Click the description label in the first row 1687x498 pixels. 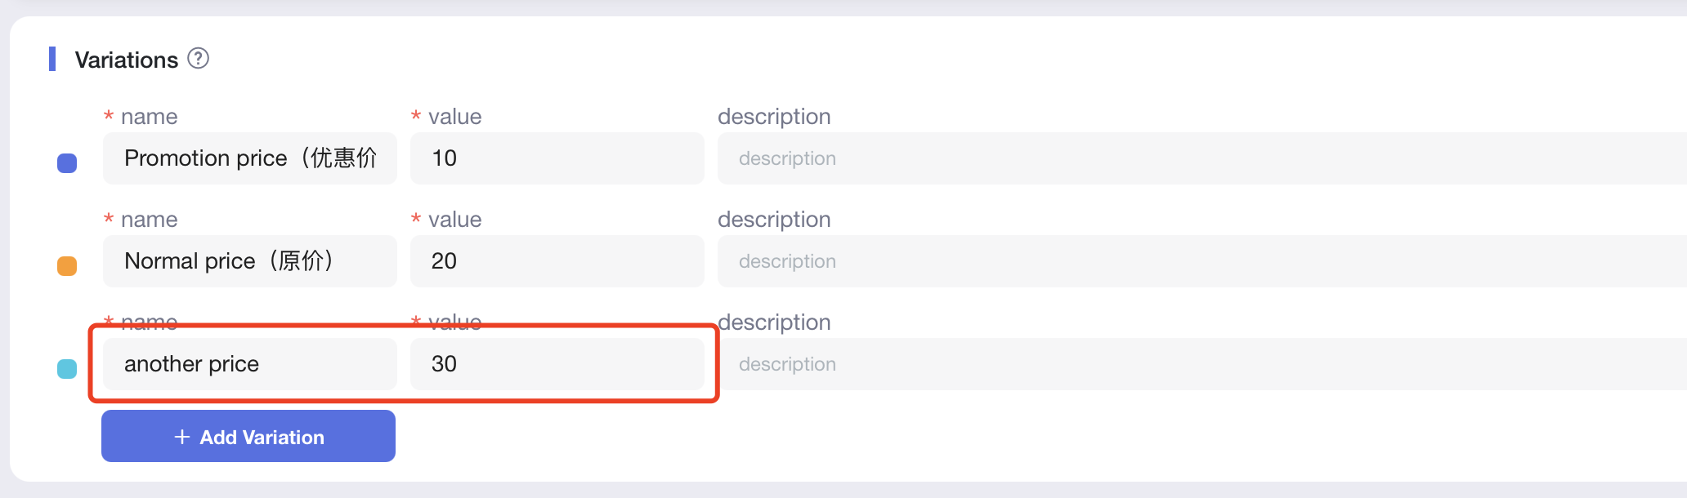tap(774, 117)
